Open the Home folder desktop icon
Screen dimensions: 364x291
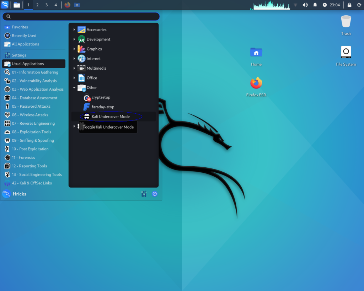(256, 56)
